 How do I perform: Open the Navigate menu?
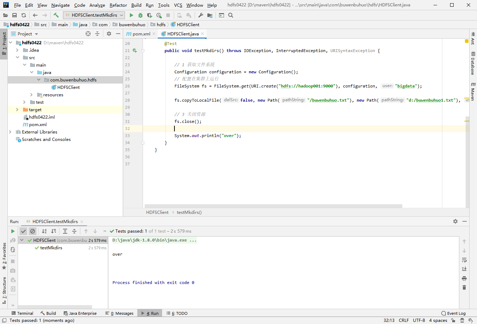61,5
